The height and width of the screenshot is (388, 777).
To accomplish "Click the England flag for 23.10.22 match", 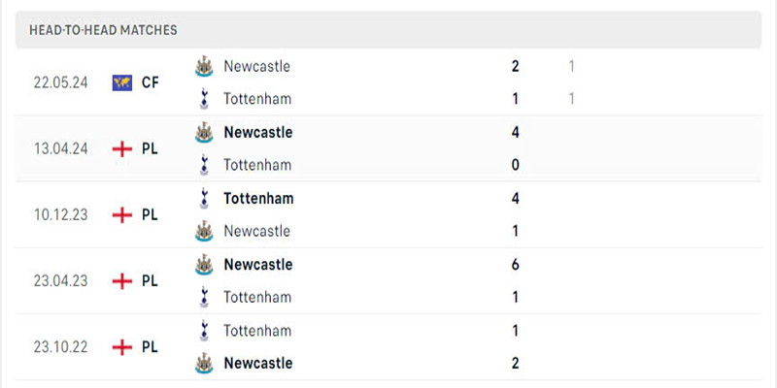I will (x=122, y=347).
